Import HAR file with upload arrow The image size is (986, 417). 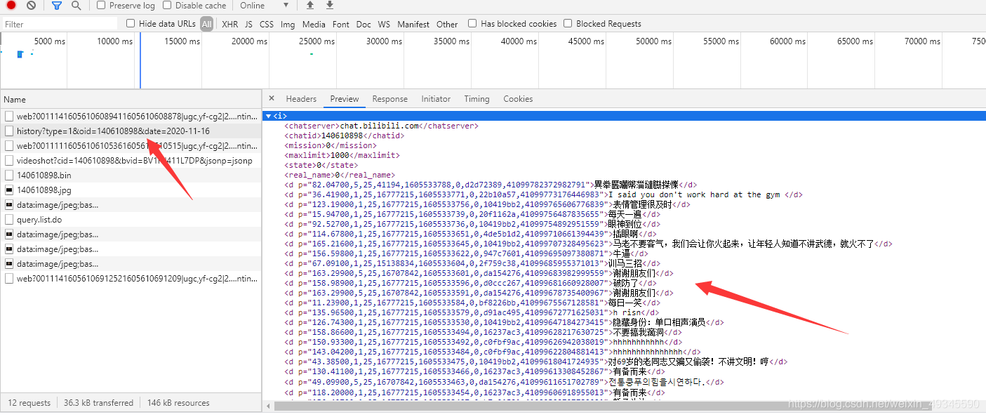[x=310, y=5]
